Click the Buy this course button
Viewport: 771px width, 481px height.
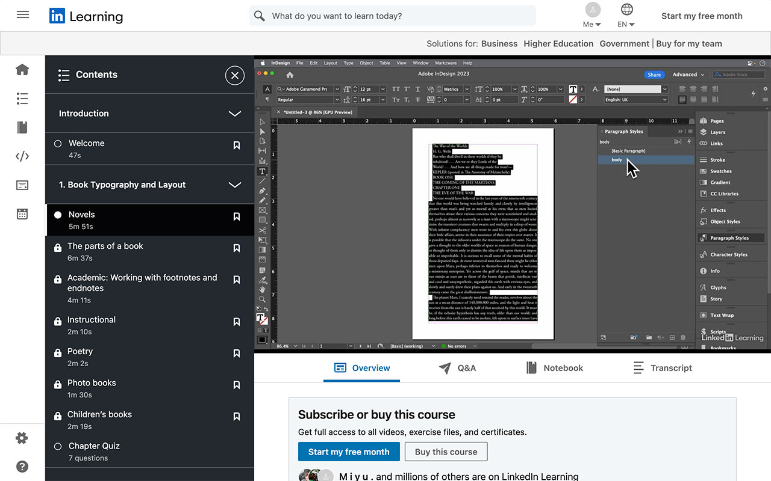point(446,452)
